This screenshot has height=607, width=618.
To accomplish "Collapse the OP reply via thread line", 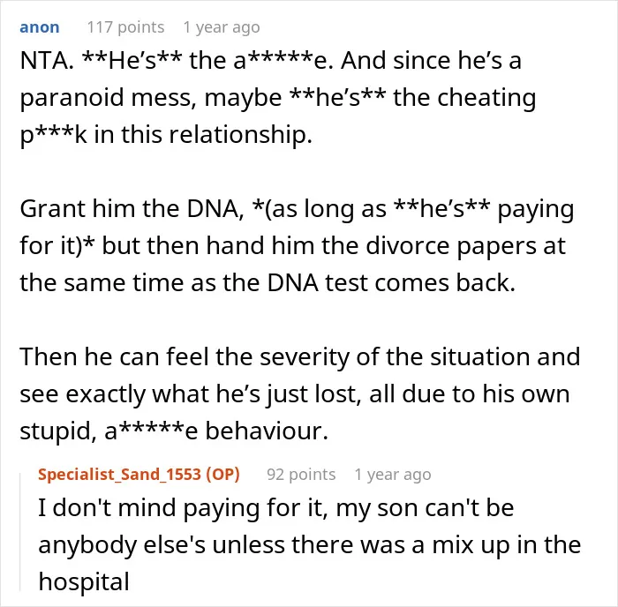I will point(20,532).
